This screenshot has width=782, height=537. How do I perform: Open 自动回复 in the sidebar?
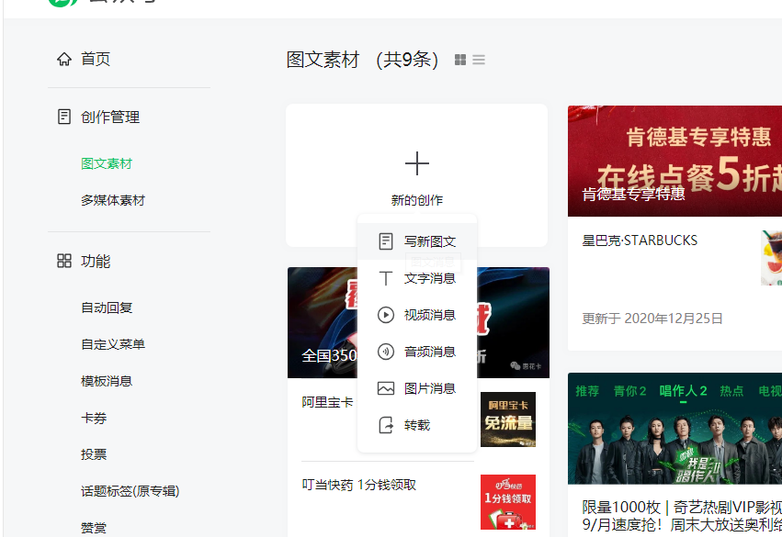click(107, 308)
